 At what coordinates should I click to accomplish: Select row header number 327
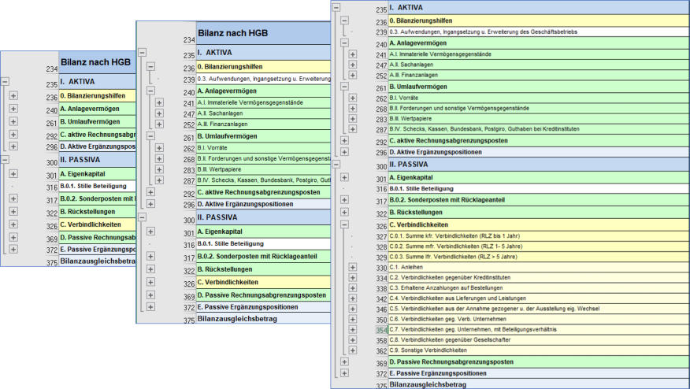coord(381,237)
